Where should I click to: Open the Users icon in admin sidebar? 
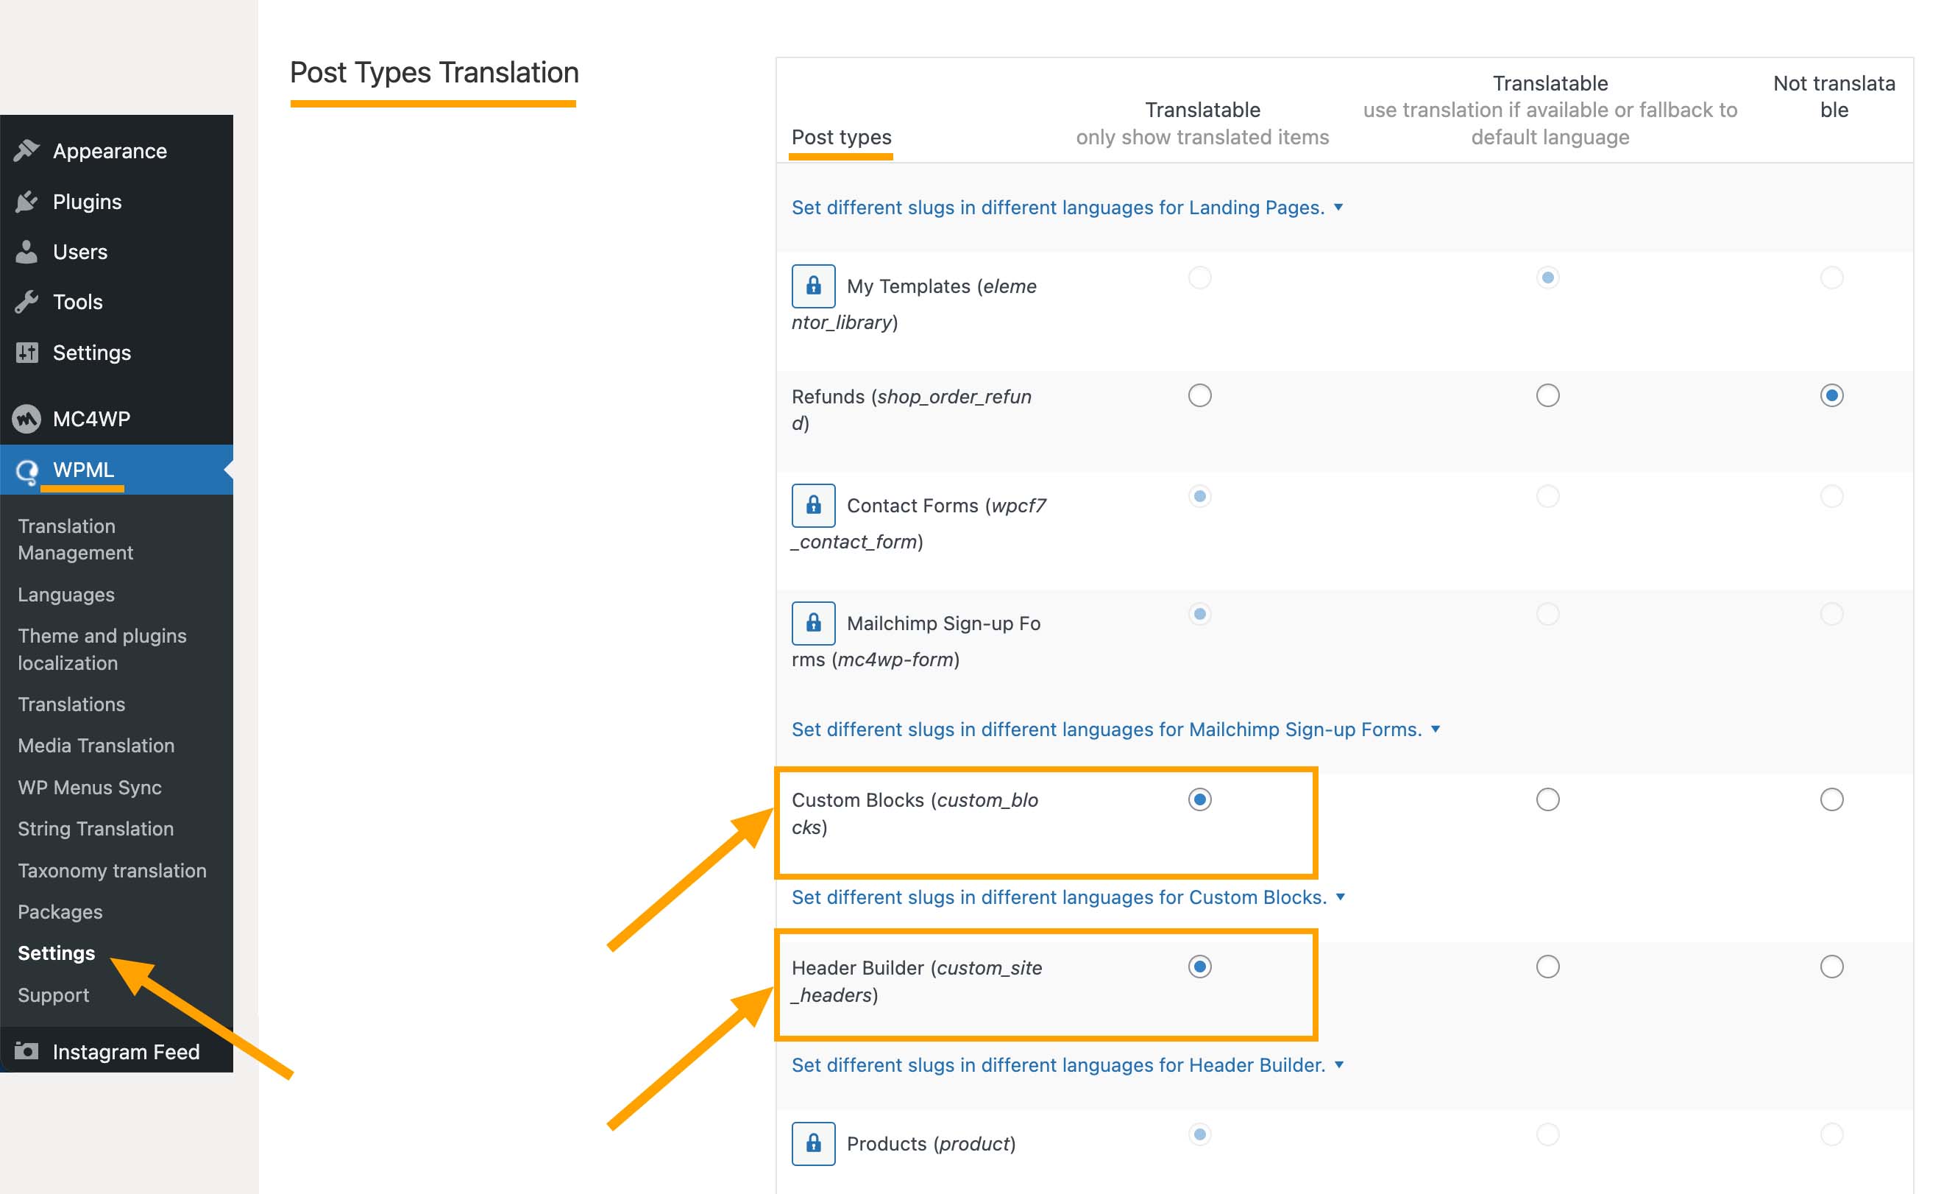[26, 252]
